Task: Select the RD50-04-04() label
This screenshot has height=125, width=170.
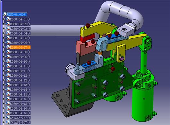Action: (x=20, y=33)
